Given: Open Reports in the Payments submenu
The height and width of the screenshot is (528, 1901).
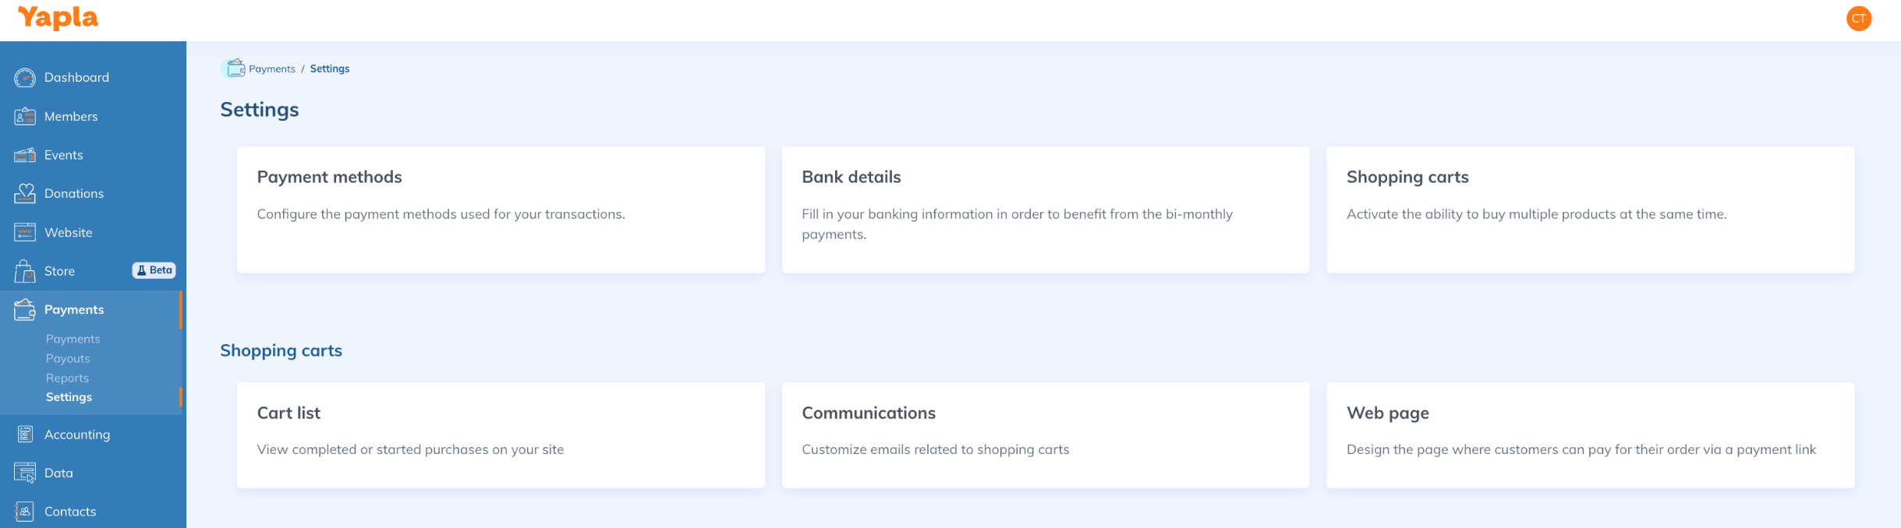Looking at the screenshot, I should tap(67, 378).
